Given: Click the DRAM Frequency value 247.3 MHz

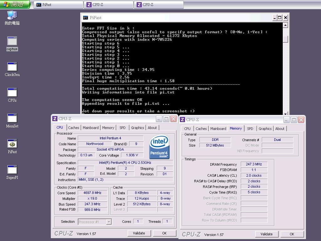Looking at the screenshot, I should point(254,164).
